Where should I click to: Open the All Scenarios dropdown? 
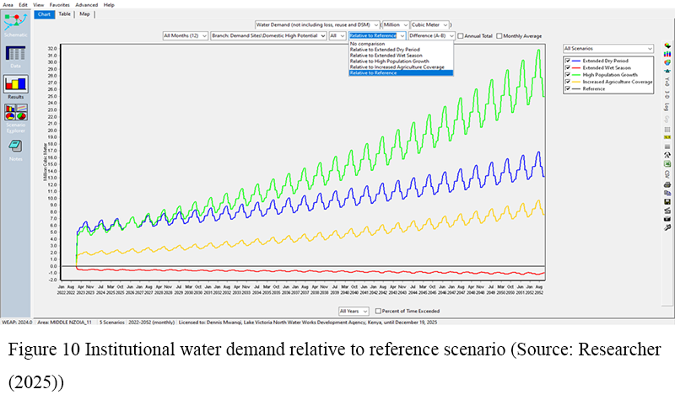click(607, 49)
